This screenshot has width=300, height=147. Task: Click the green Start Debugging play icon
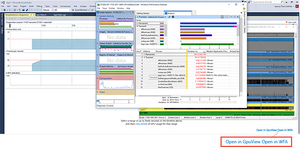(73, 10)
